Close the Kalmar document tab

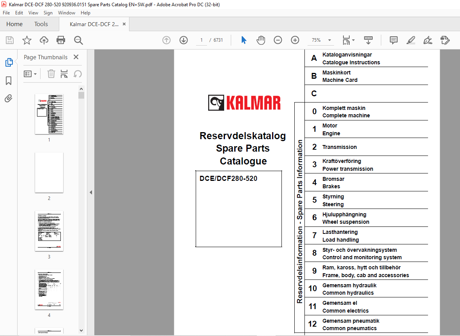pyautogui.click(x=124, y=24)
